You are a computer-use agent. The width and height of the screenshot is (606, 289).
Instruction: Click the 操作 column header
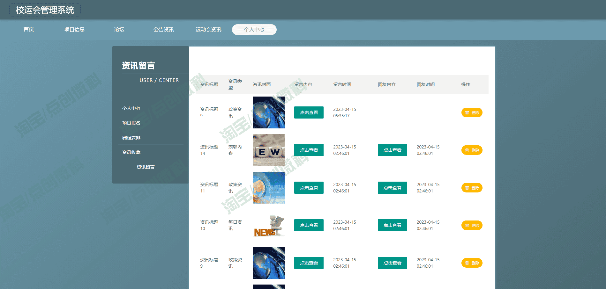coord(466,84)
